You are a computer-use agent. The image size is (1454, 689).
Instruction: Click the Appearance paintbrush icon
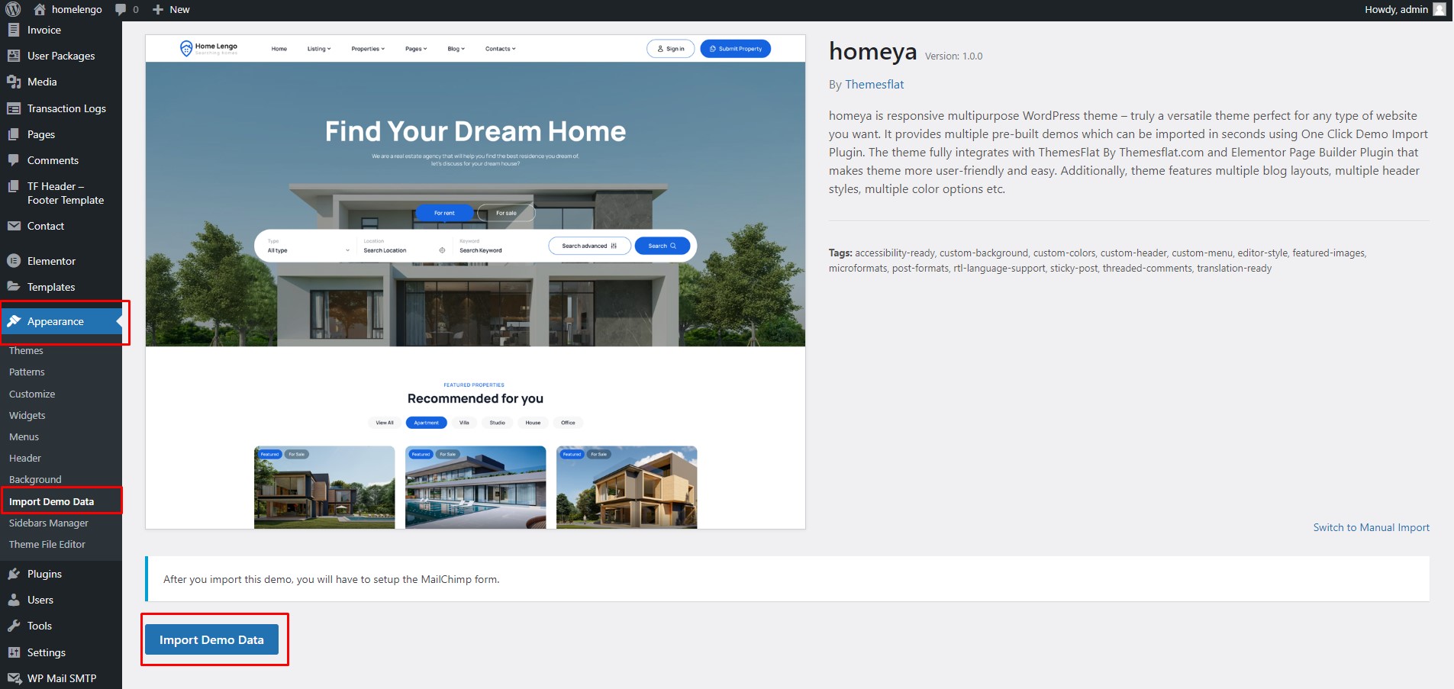(x=14, y=321)
